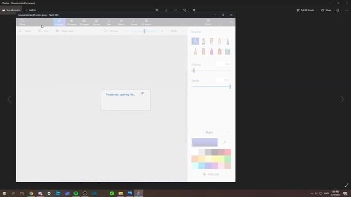
Task: Click the Photos crop icon
Action: [x=194, y=10]
